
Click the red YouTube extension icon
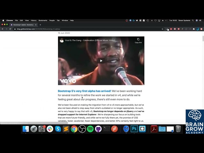click(178, 29)
